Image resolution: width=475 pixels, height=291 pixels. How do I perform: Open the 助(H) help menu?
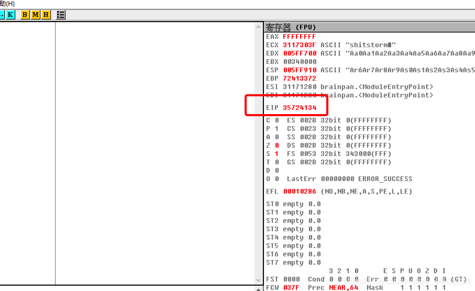tap(7, 4)
